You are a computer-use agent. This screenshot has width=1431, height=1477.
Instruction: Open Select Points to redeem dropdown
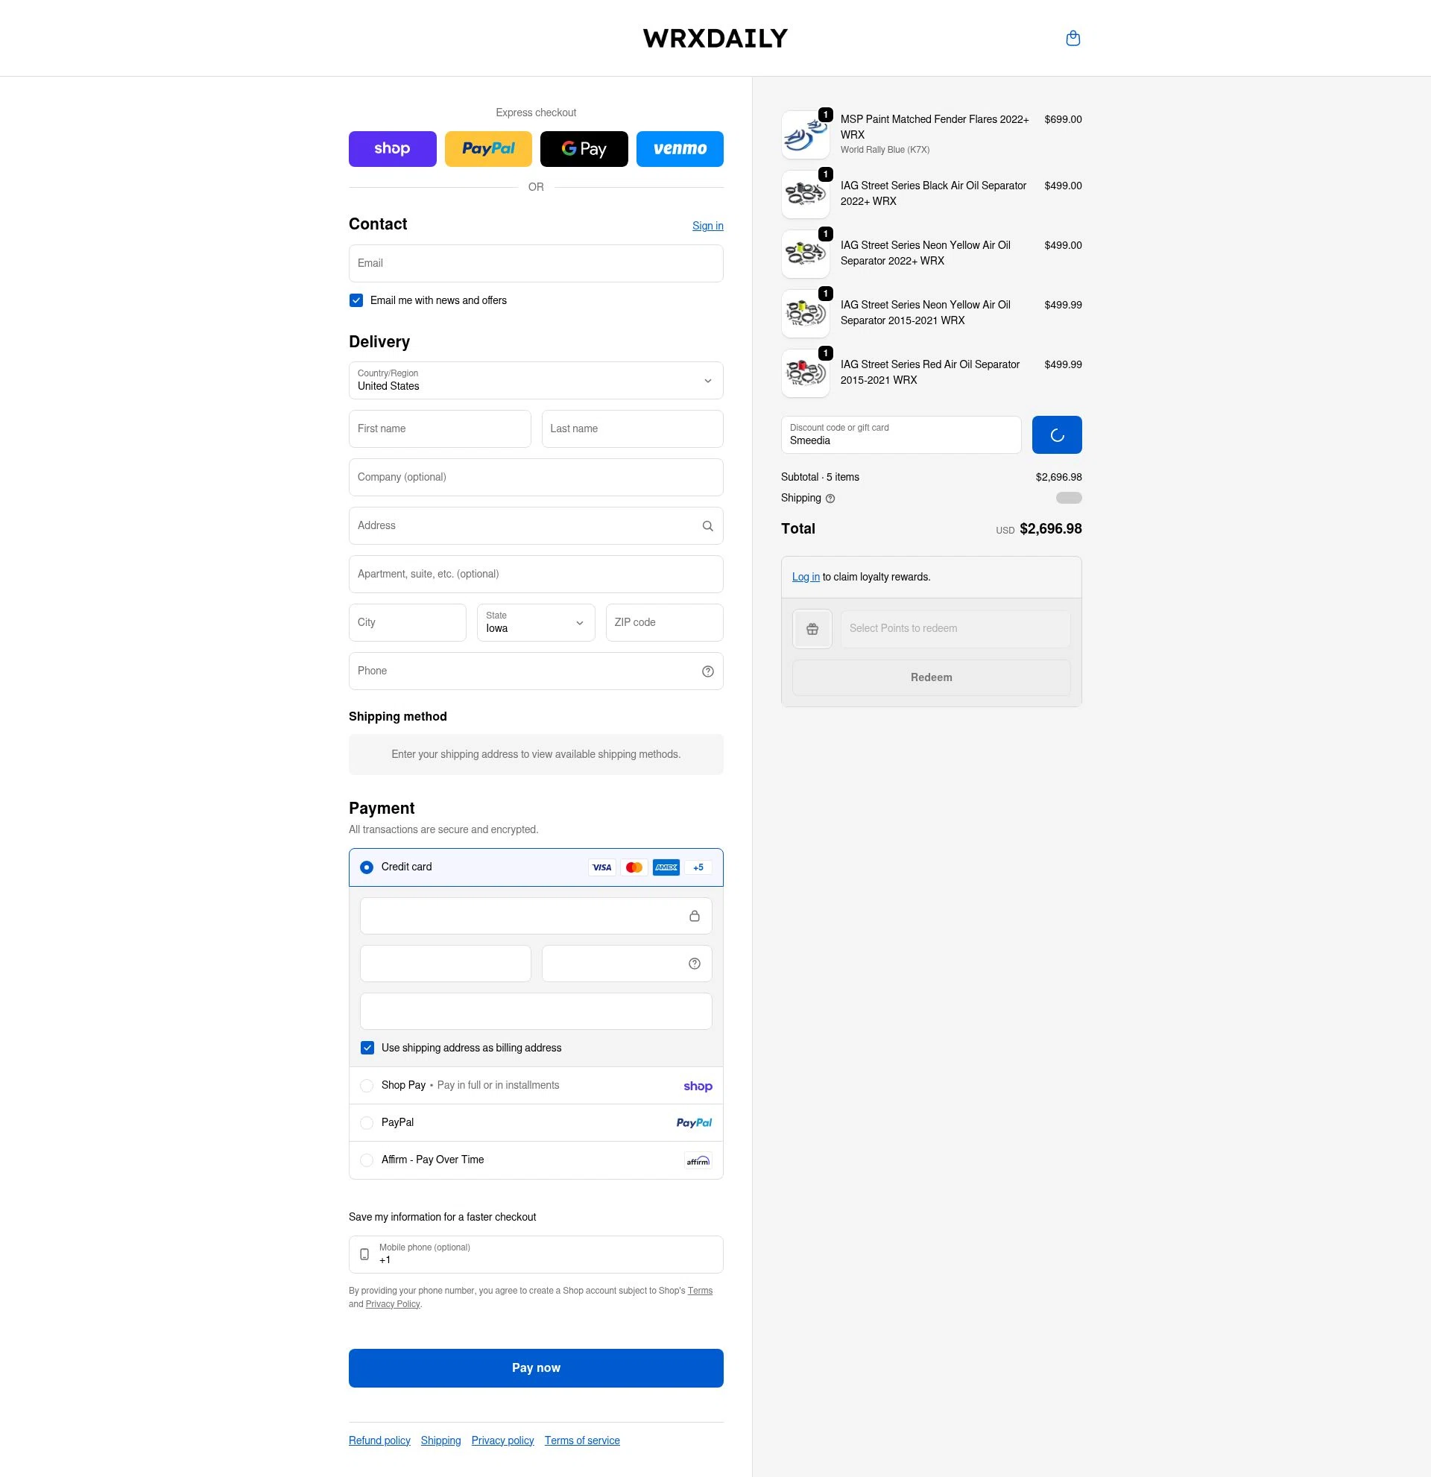coord(955,628)
